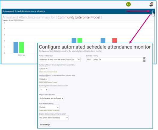Click the Save settings button
The image size is (158, 130).
pyautogui.click(x=45, y=125)
